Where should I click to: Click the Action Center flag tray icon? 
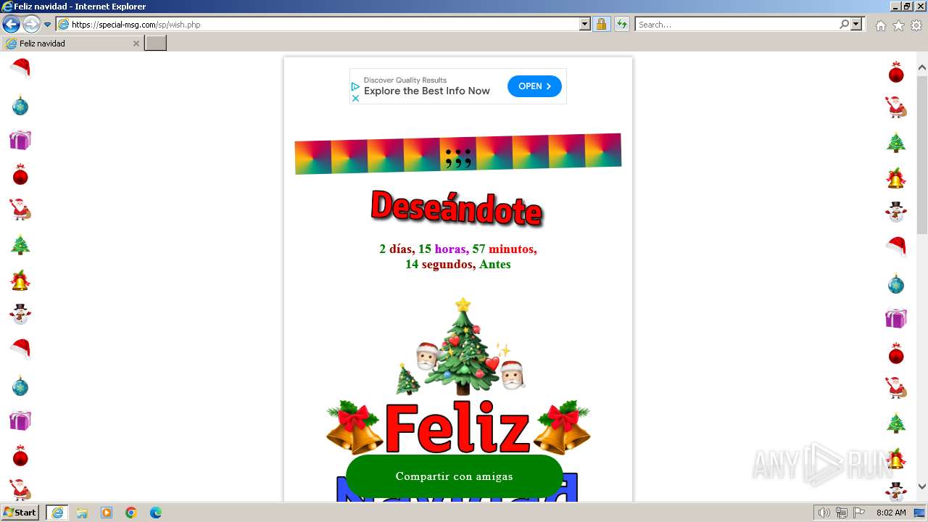859,513
